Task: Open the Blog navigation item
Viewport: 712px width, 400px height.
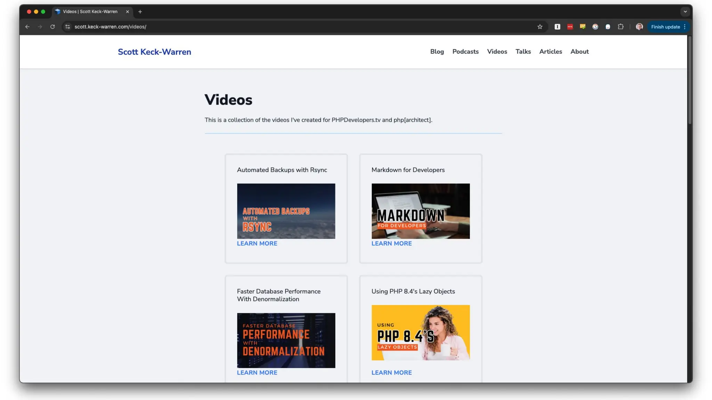Action: [x=437, y=51]
